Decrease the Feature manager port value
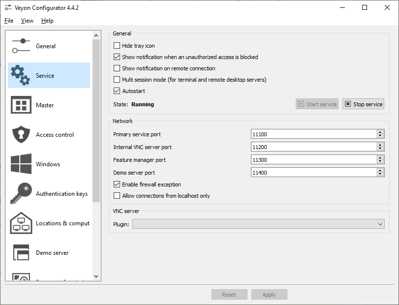Screen dimensions: 399x305 pyautogui.click(x=380, y=161)
